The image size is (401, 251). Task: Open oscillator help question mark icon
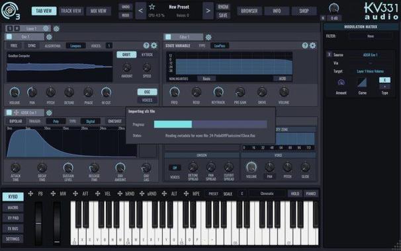point(146,46)
